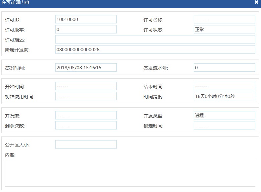Image resolution: width=261 pixels, height=192 pixels.
Task: Click the 锁定时间 field
Action: pyautogui.click(x=224, y=125)
